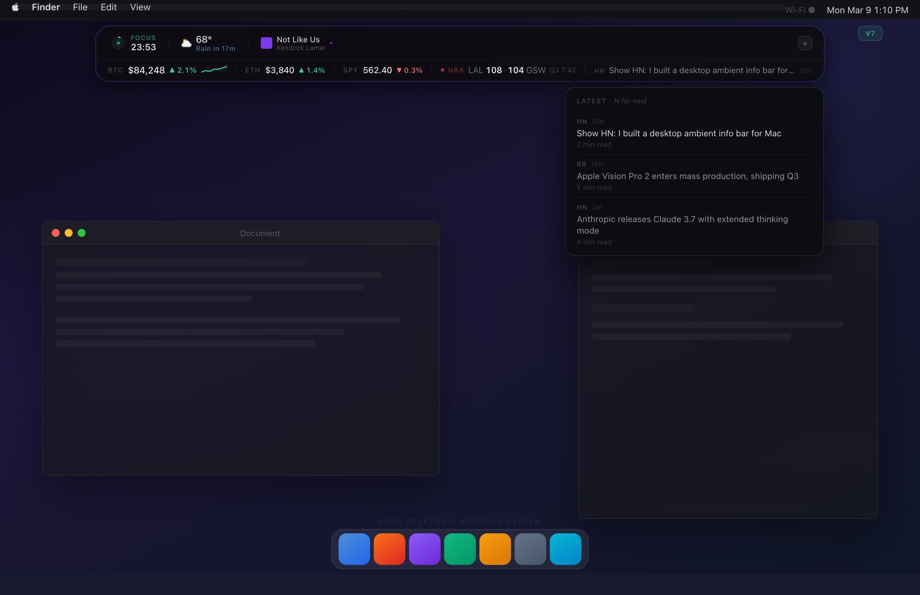Click the BTC price ticker

(x=146, y=70)
